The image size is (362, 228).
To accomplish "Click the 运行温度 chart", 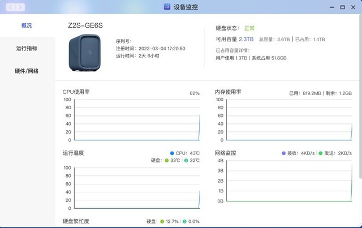I will (x=137, y=188).
